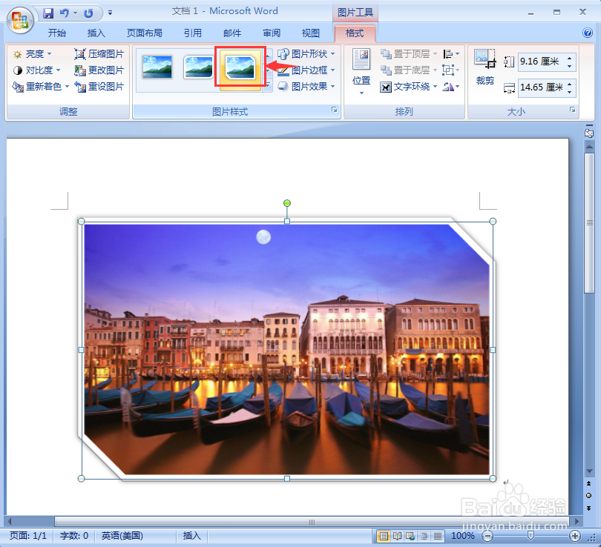Enable Full Screen Reading view
This screenshot has height=547, width=601.
[x=396, y=535]
